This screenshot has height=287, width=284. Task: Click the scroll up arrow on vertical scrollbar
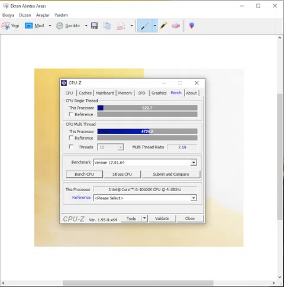tap(279, 38)
